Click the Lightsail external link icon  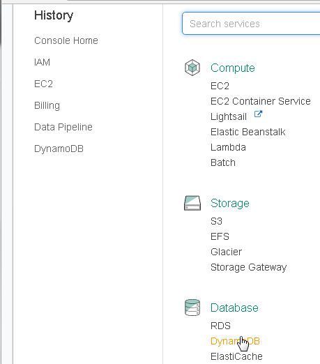click(x=258, y=114)
